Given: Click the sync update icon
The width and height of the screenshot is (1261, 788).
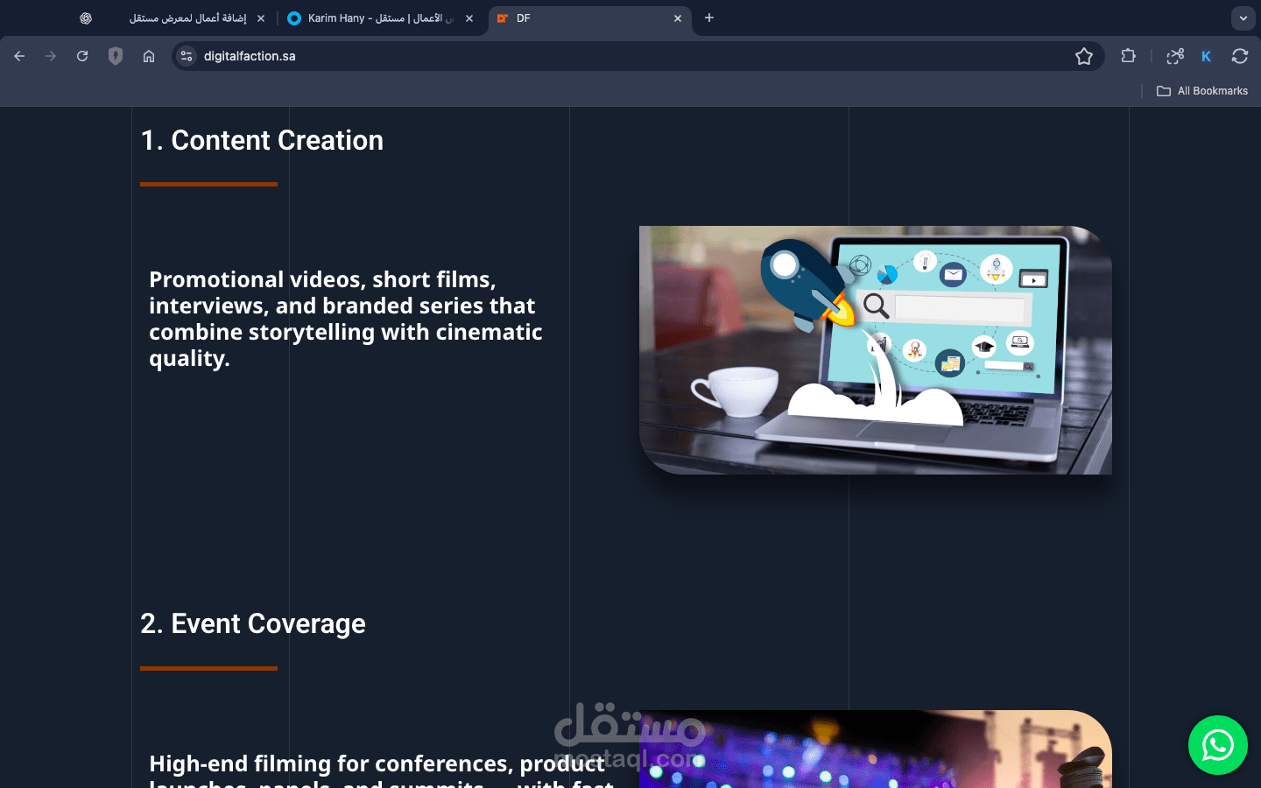Looking at the screenshot, I should [x=1240, y=56].
